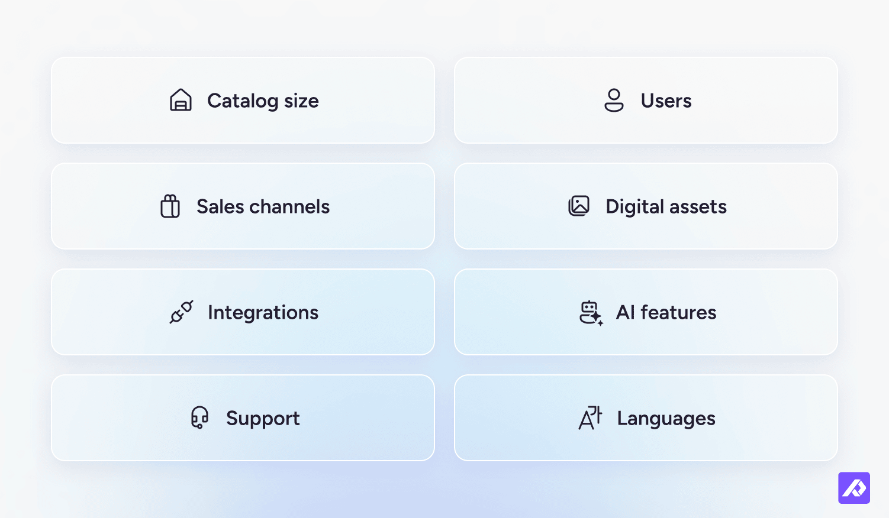The width and height of the screenshot is (889, 518).
Task: Click the person icon beside Users
Action: click(x=614, y=100)
